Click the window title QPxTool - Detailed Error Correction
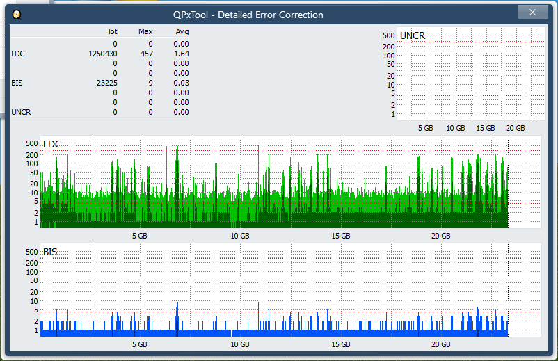558x361 pixels. click(x=248, y=15)
